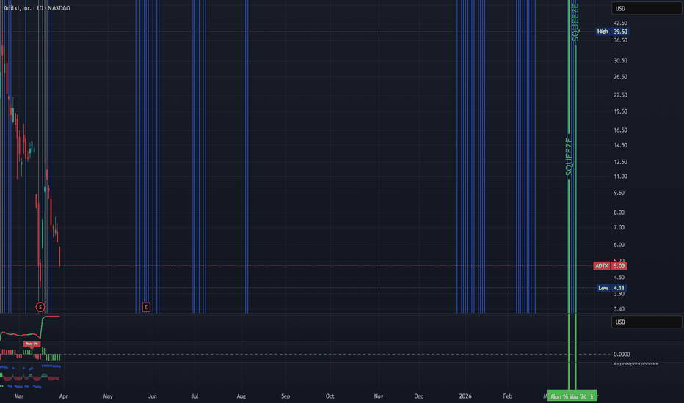Click the 12.50 price axis value

620,162
